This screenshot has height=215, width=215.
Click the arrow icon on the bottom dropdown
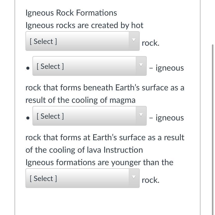point(134,178)
